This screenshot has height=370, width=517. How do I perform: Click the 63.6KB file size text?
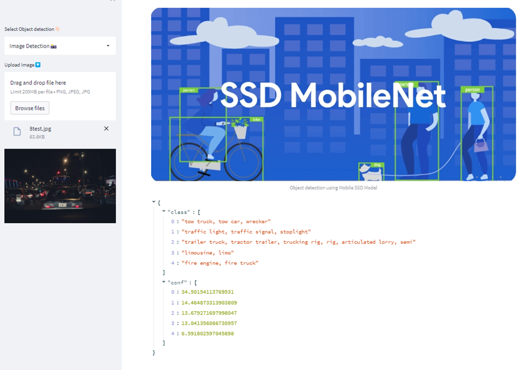37,136
